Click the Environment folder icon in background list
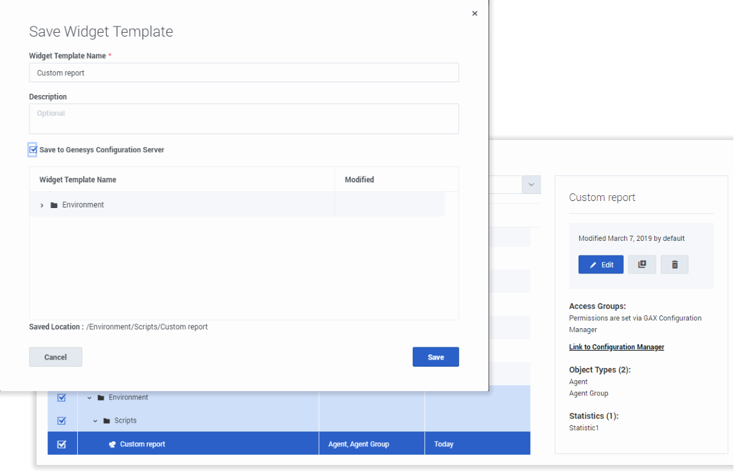736x472 pixels. click(101, 398)
